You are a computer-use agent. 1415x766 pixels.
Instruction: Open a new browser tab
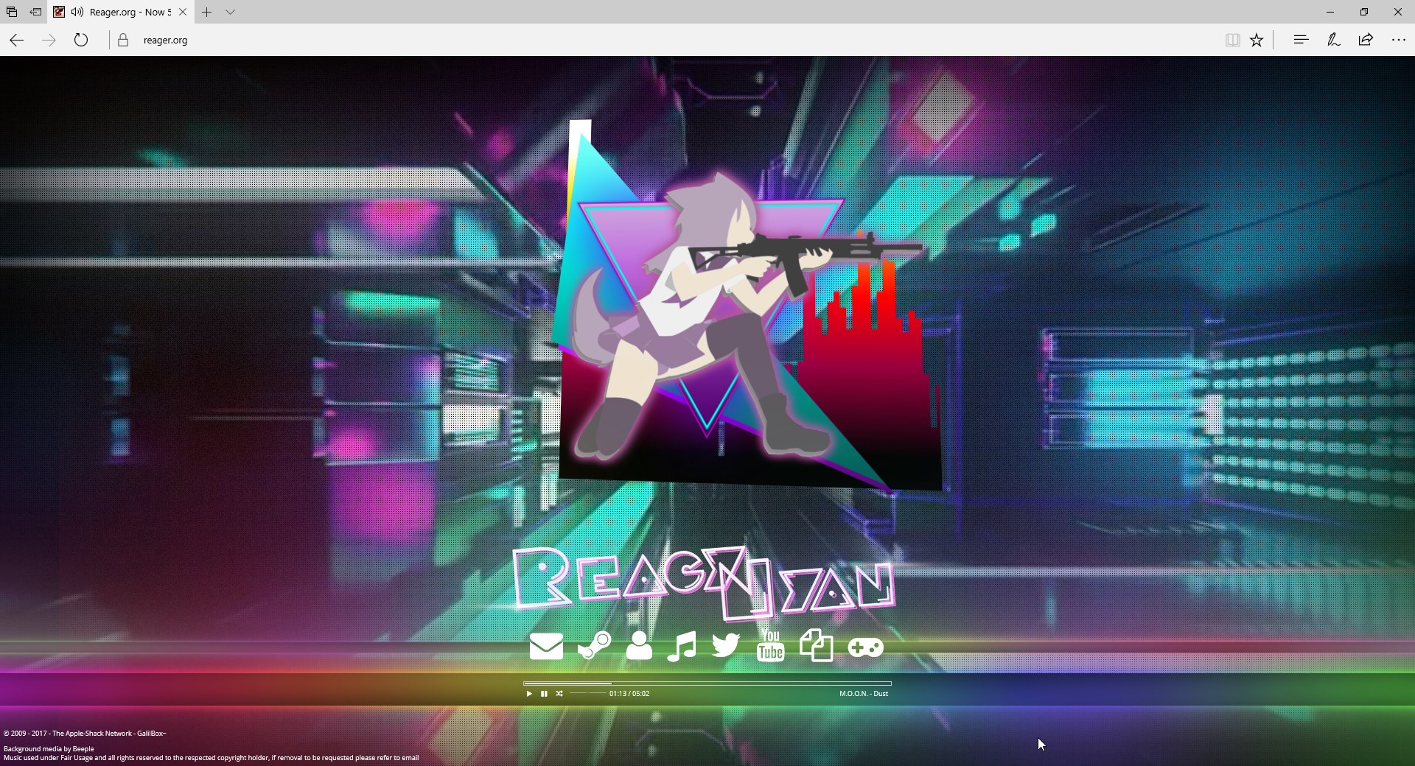click(207, 12)
